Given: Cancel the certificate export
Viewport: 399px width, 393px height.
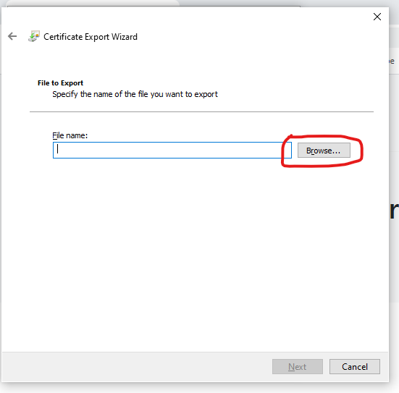Looking at the screenshot, I should 355,366.
